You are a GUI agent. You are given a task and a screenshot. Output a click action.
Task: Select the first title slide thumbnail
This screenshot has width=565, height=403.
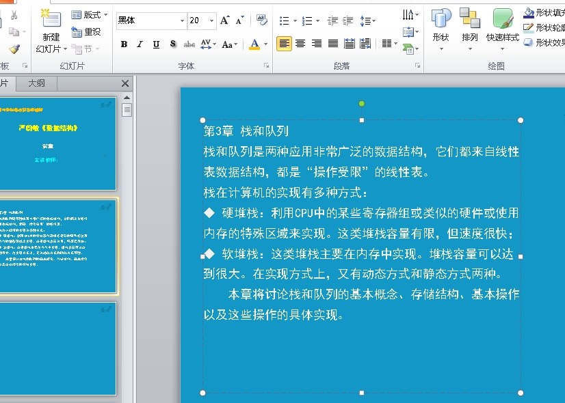coord(57,143)
